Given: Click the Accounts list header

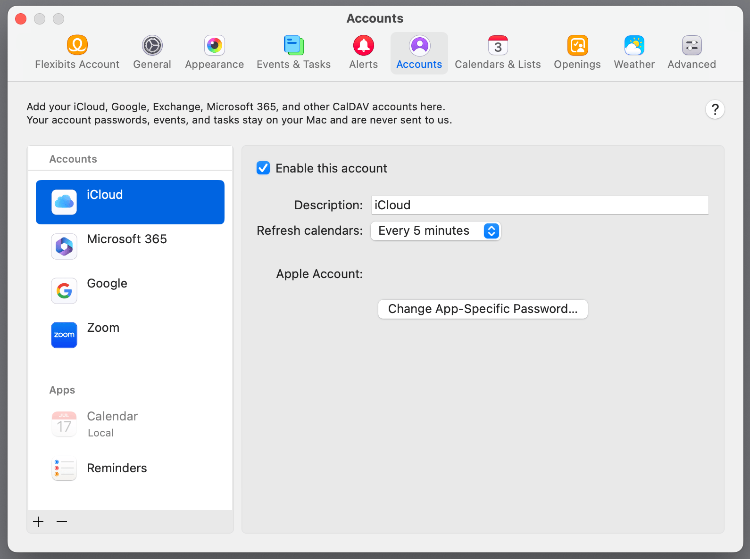Looking at the screenshot, I should click(x=73, y=159).
